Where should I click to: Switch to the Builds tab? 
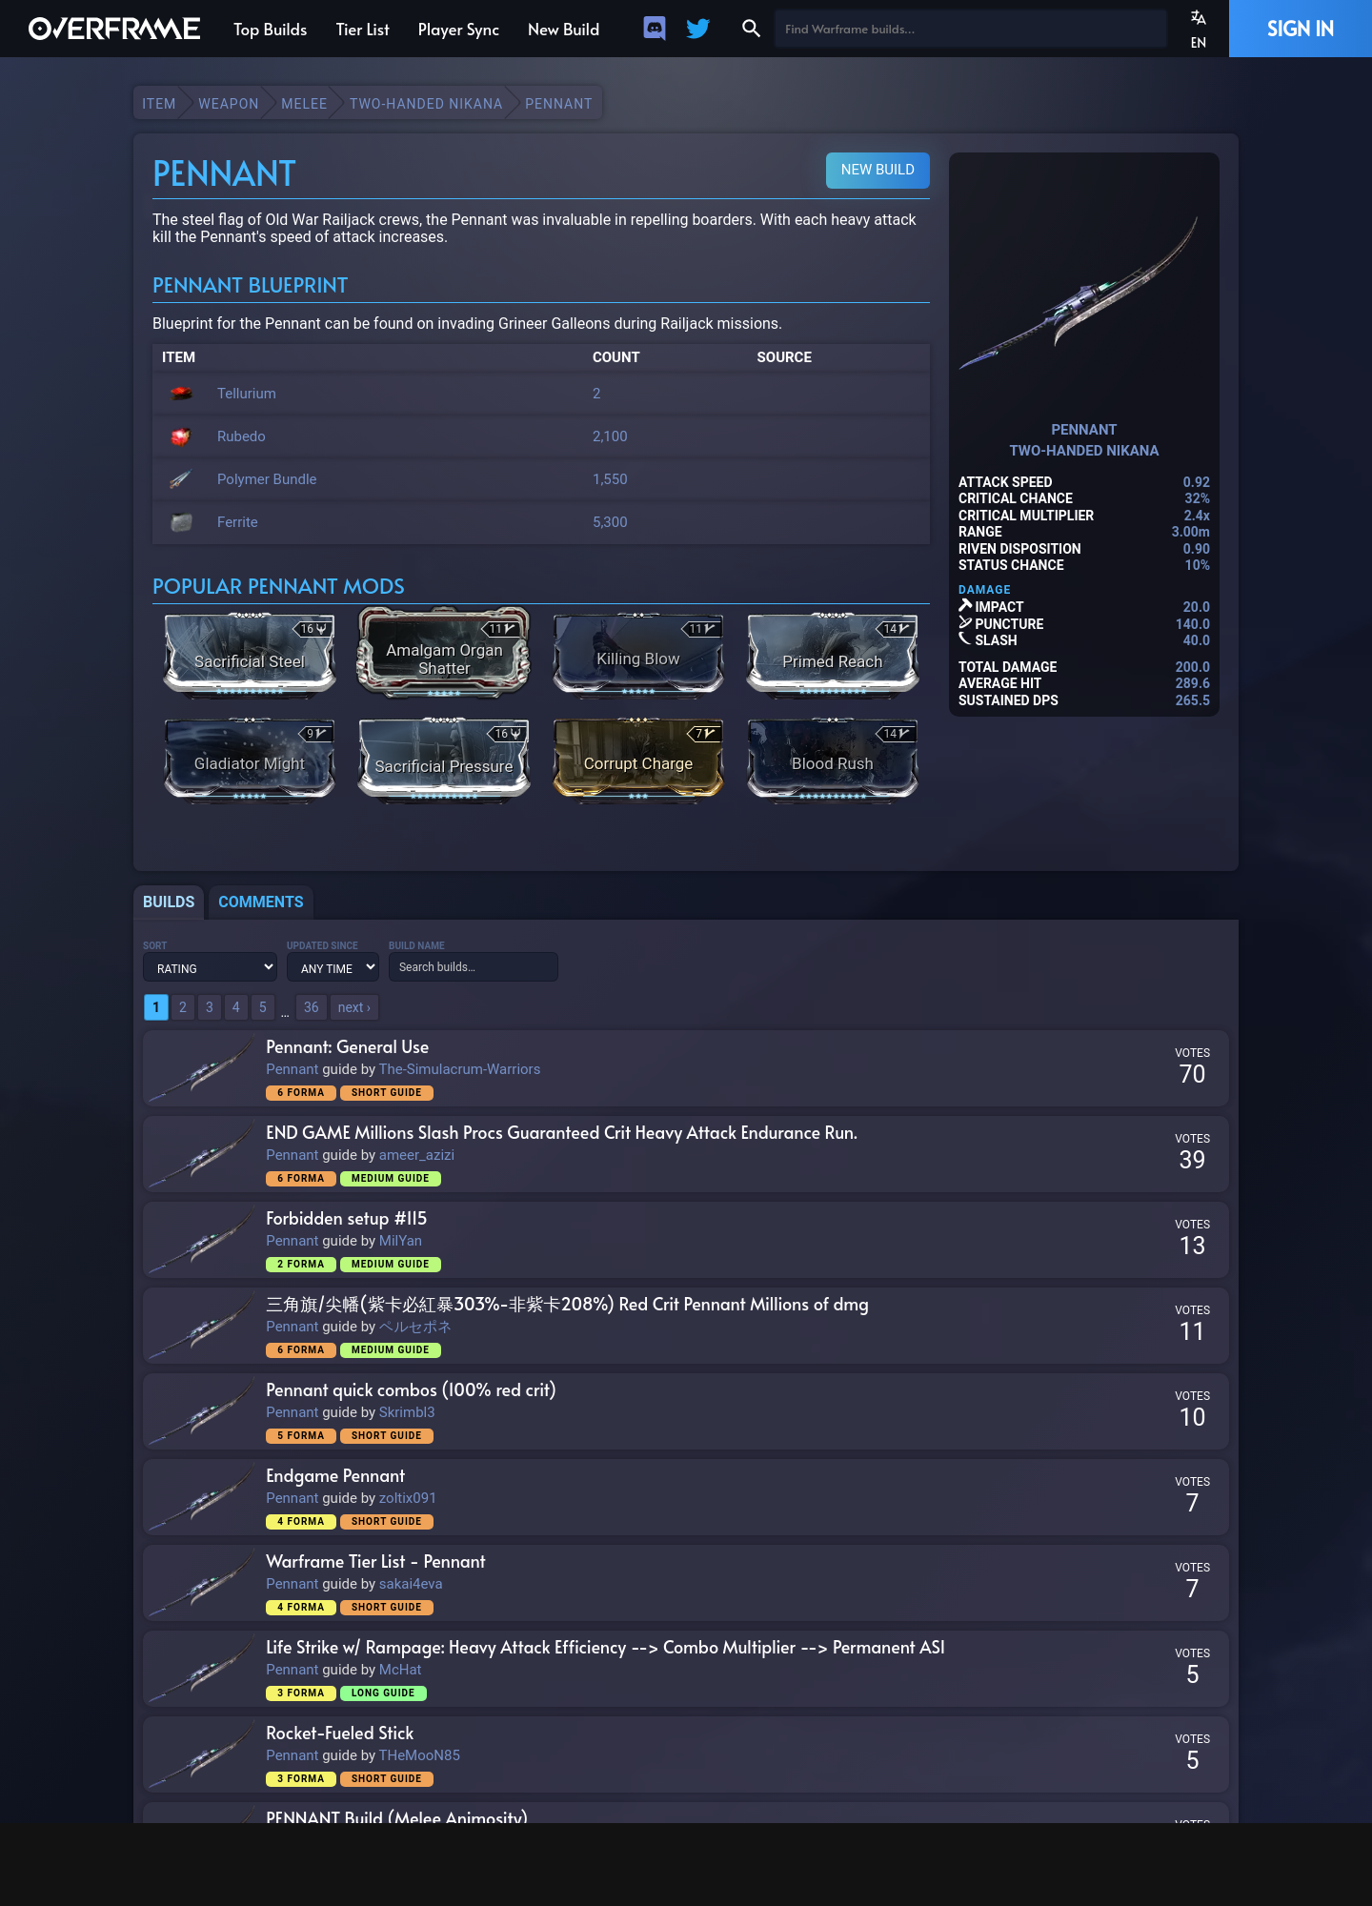click(x=169, y=902)
